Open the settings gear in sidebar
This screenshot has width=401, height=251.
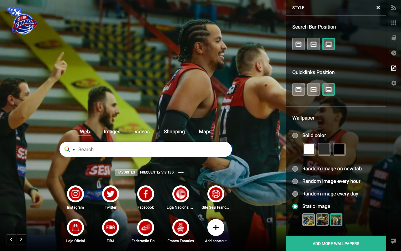pyautogui.click(x=394, y=83)
